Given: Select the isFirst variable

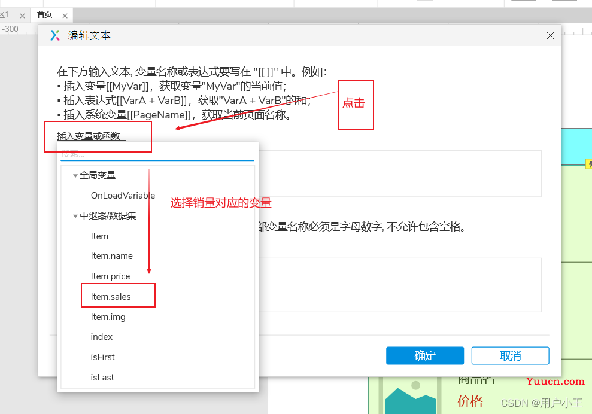Looking at the screenshot, I should click(103, 357).
